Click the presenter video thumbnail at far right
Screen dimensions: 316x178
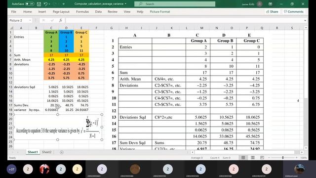[300, 169]
